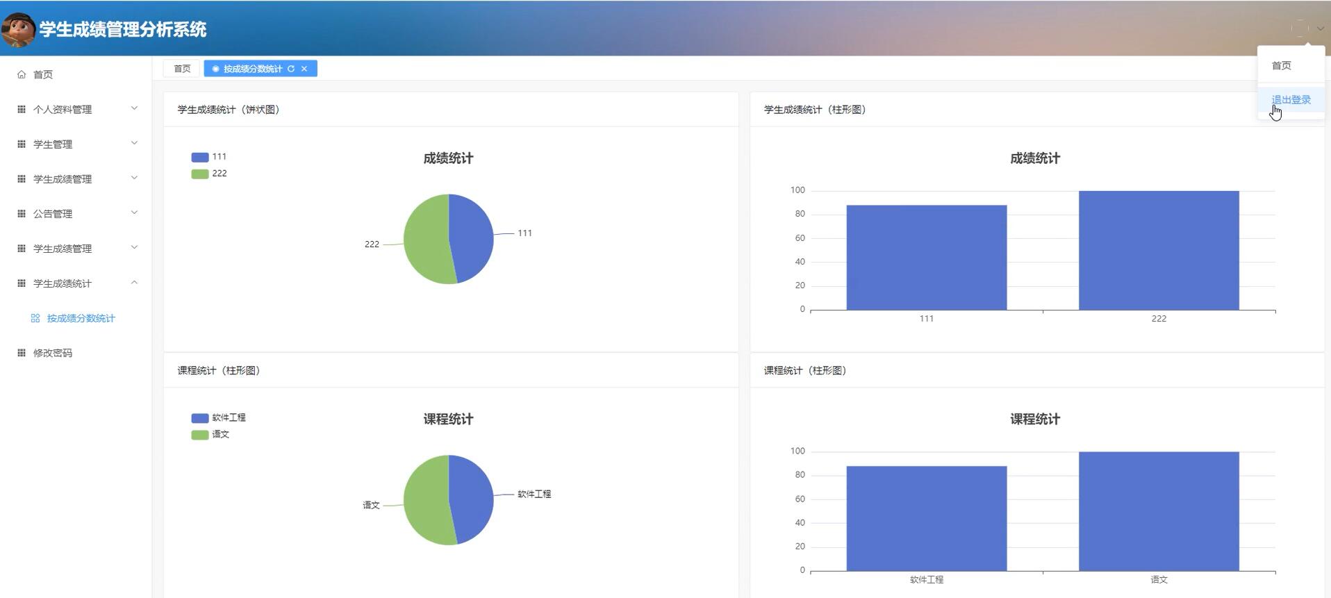Expand the 学生管理 menu chevron
This screenshot has height=598, width=1331.
pyautogui.click(x=134, y=143)
